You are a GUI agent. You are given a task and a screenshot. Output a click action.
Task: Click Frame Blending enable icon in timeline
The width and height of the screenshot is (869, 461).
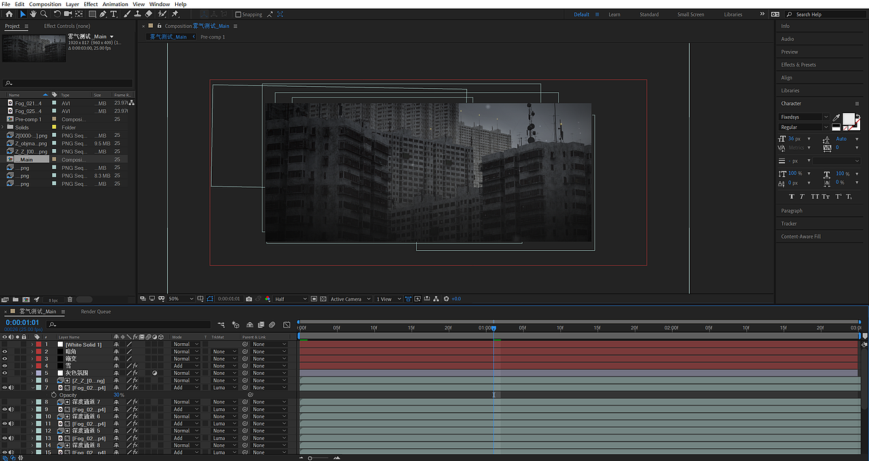[261, 325]
